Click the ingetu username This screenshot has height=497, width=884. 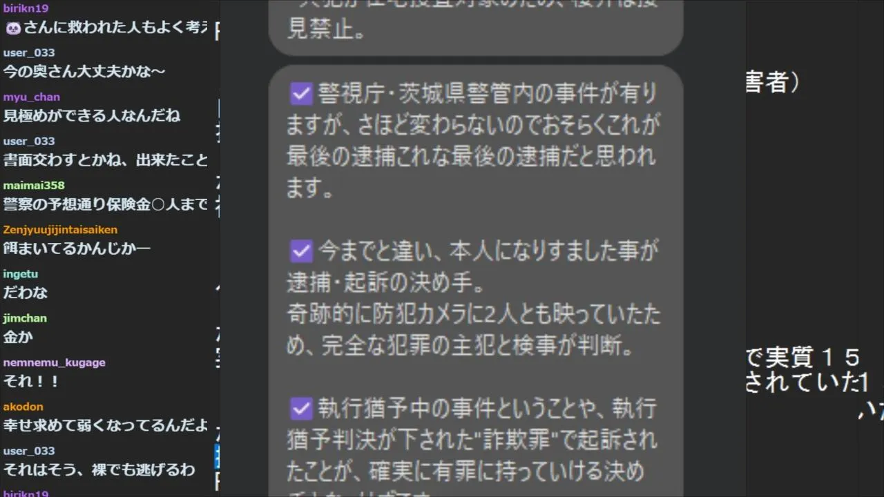coord(20,274)
